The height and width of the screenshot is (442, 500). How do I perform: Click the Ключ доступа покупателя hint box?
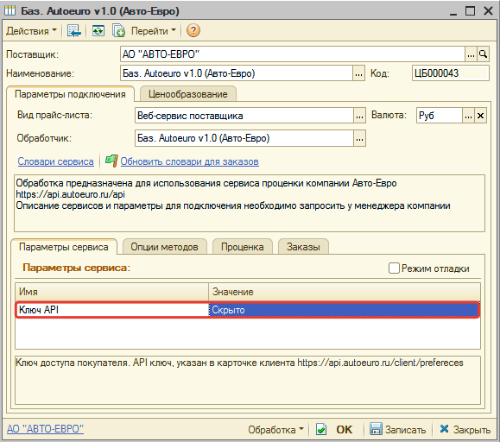(x=248, y=380)
